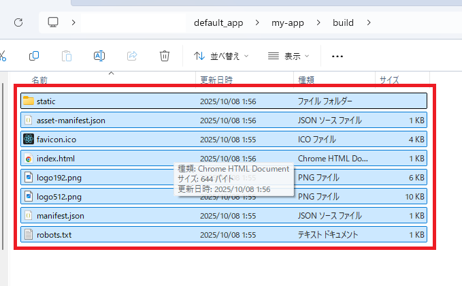
Task: Expand the chevron after default_app
Action: coord(257,22)
